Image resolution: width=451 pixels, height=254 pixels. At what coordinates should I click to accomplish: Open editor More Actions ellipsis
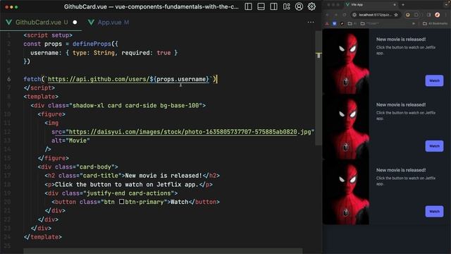click(311, 22)
